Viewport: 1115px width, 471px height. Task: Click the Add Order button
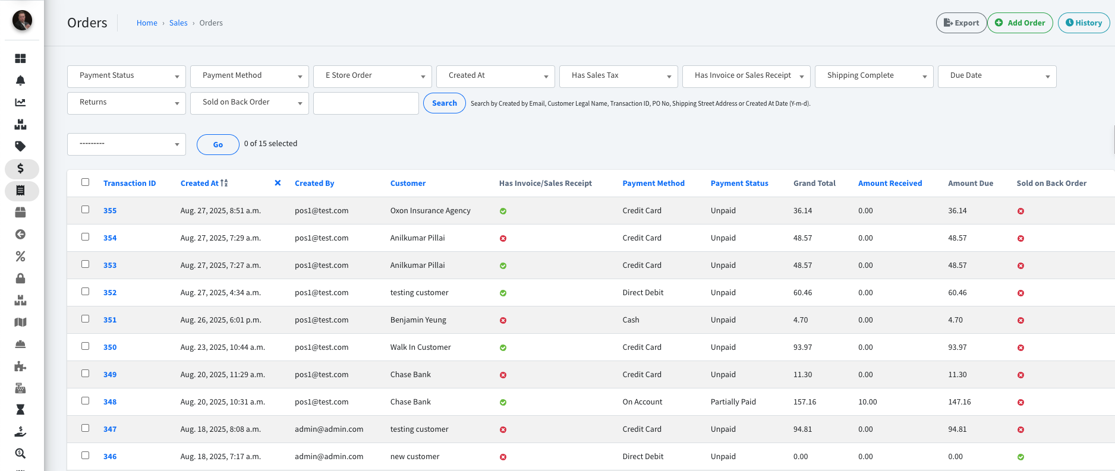pyautogui.click(x=1020, y=23)
